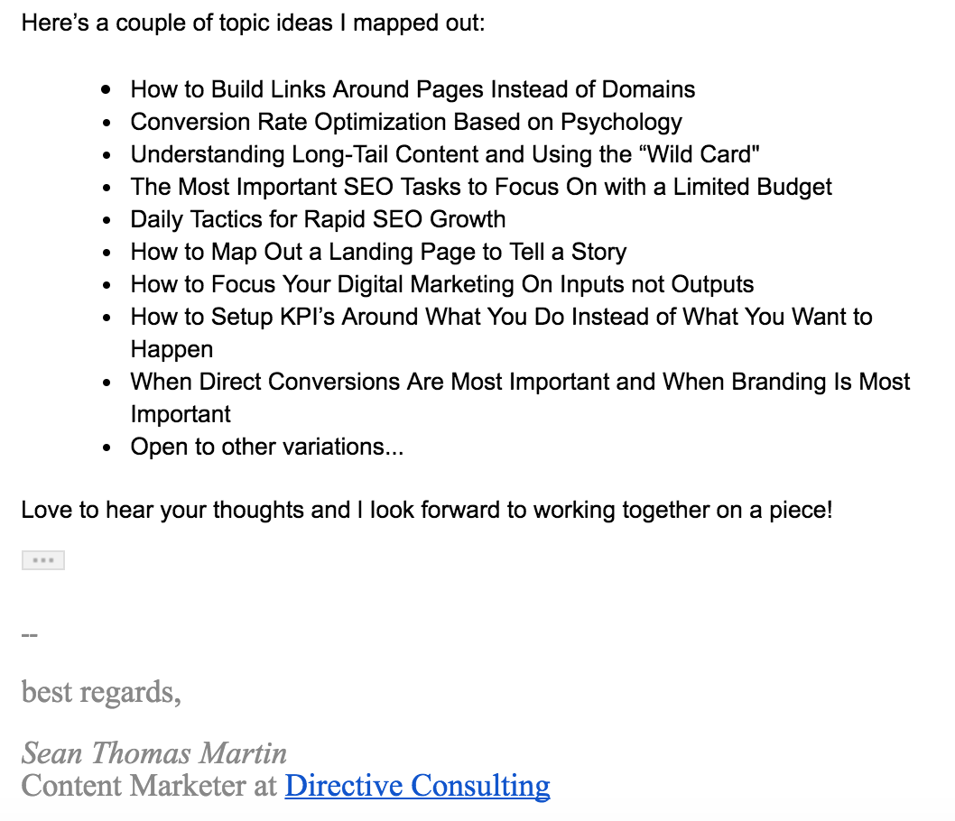Click the 'Content Marketer at' signature text

click(149, 786)
